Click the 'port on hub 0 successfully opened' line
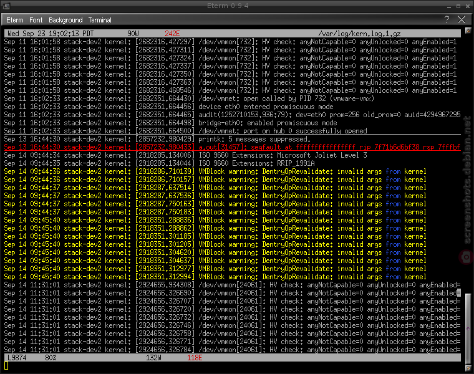The image size is (474, 374). coord(186,131)
